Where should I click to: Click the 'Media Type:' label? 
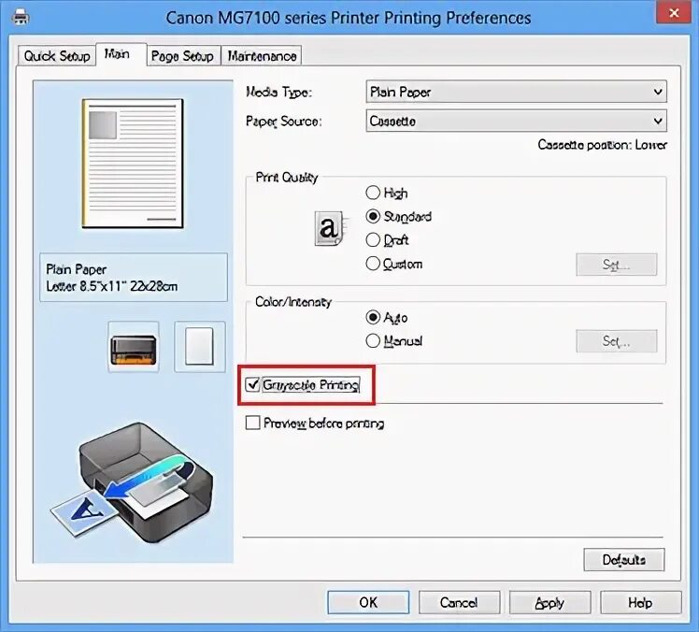(279, 93)
